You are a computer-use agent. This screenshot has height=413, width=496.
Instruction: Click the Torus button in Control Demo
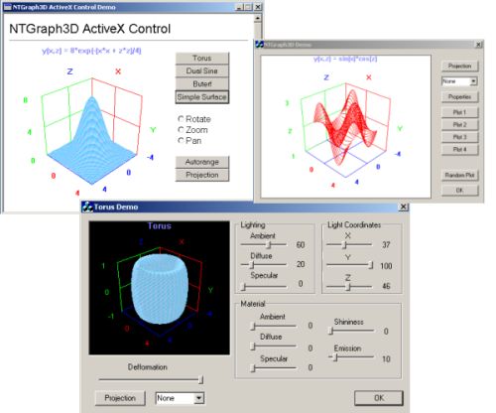point(202,58)
